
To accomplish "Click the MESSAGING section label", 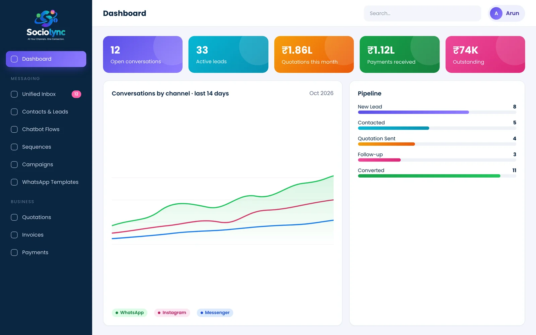I will 25,78.
